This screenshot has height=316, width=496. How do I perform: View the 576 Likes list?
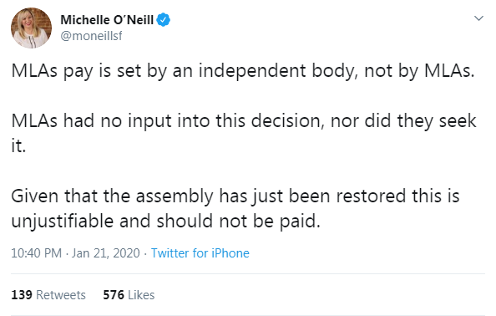(129, 295)
